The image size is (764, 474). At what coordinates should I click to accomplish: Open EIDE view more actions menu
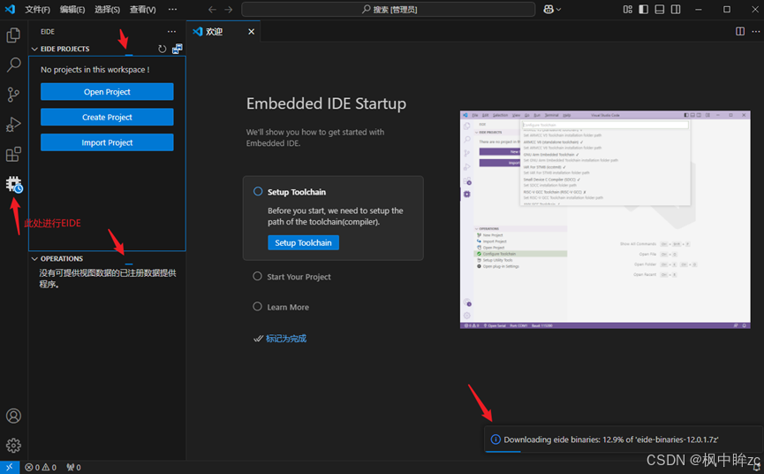click(x=171, y=31)
